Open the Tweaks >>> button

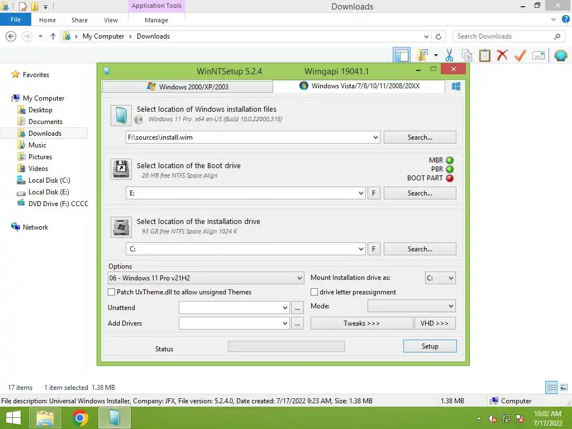pyautogui.click(x=361, y=323)
